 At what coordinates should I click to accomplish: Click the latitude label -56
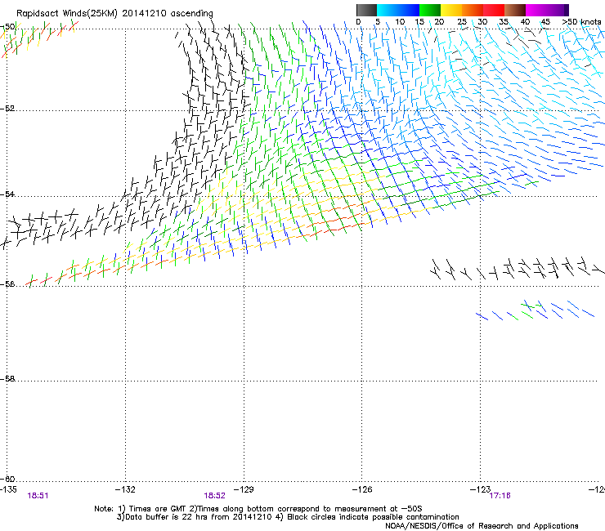(x=7, y=283)
